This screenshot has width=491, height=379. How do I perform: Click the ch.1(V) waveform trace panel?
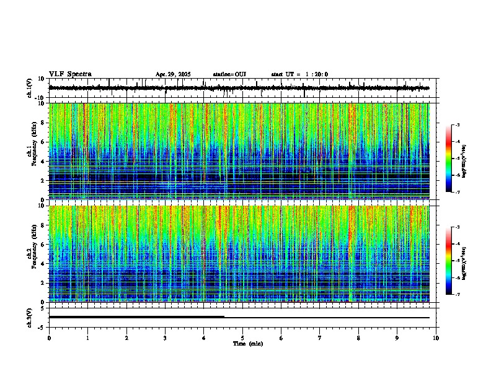coord(244,88)
